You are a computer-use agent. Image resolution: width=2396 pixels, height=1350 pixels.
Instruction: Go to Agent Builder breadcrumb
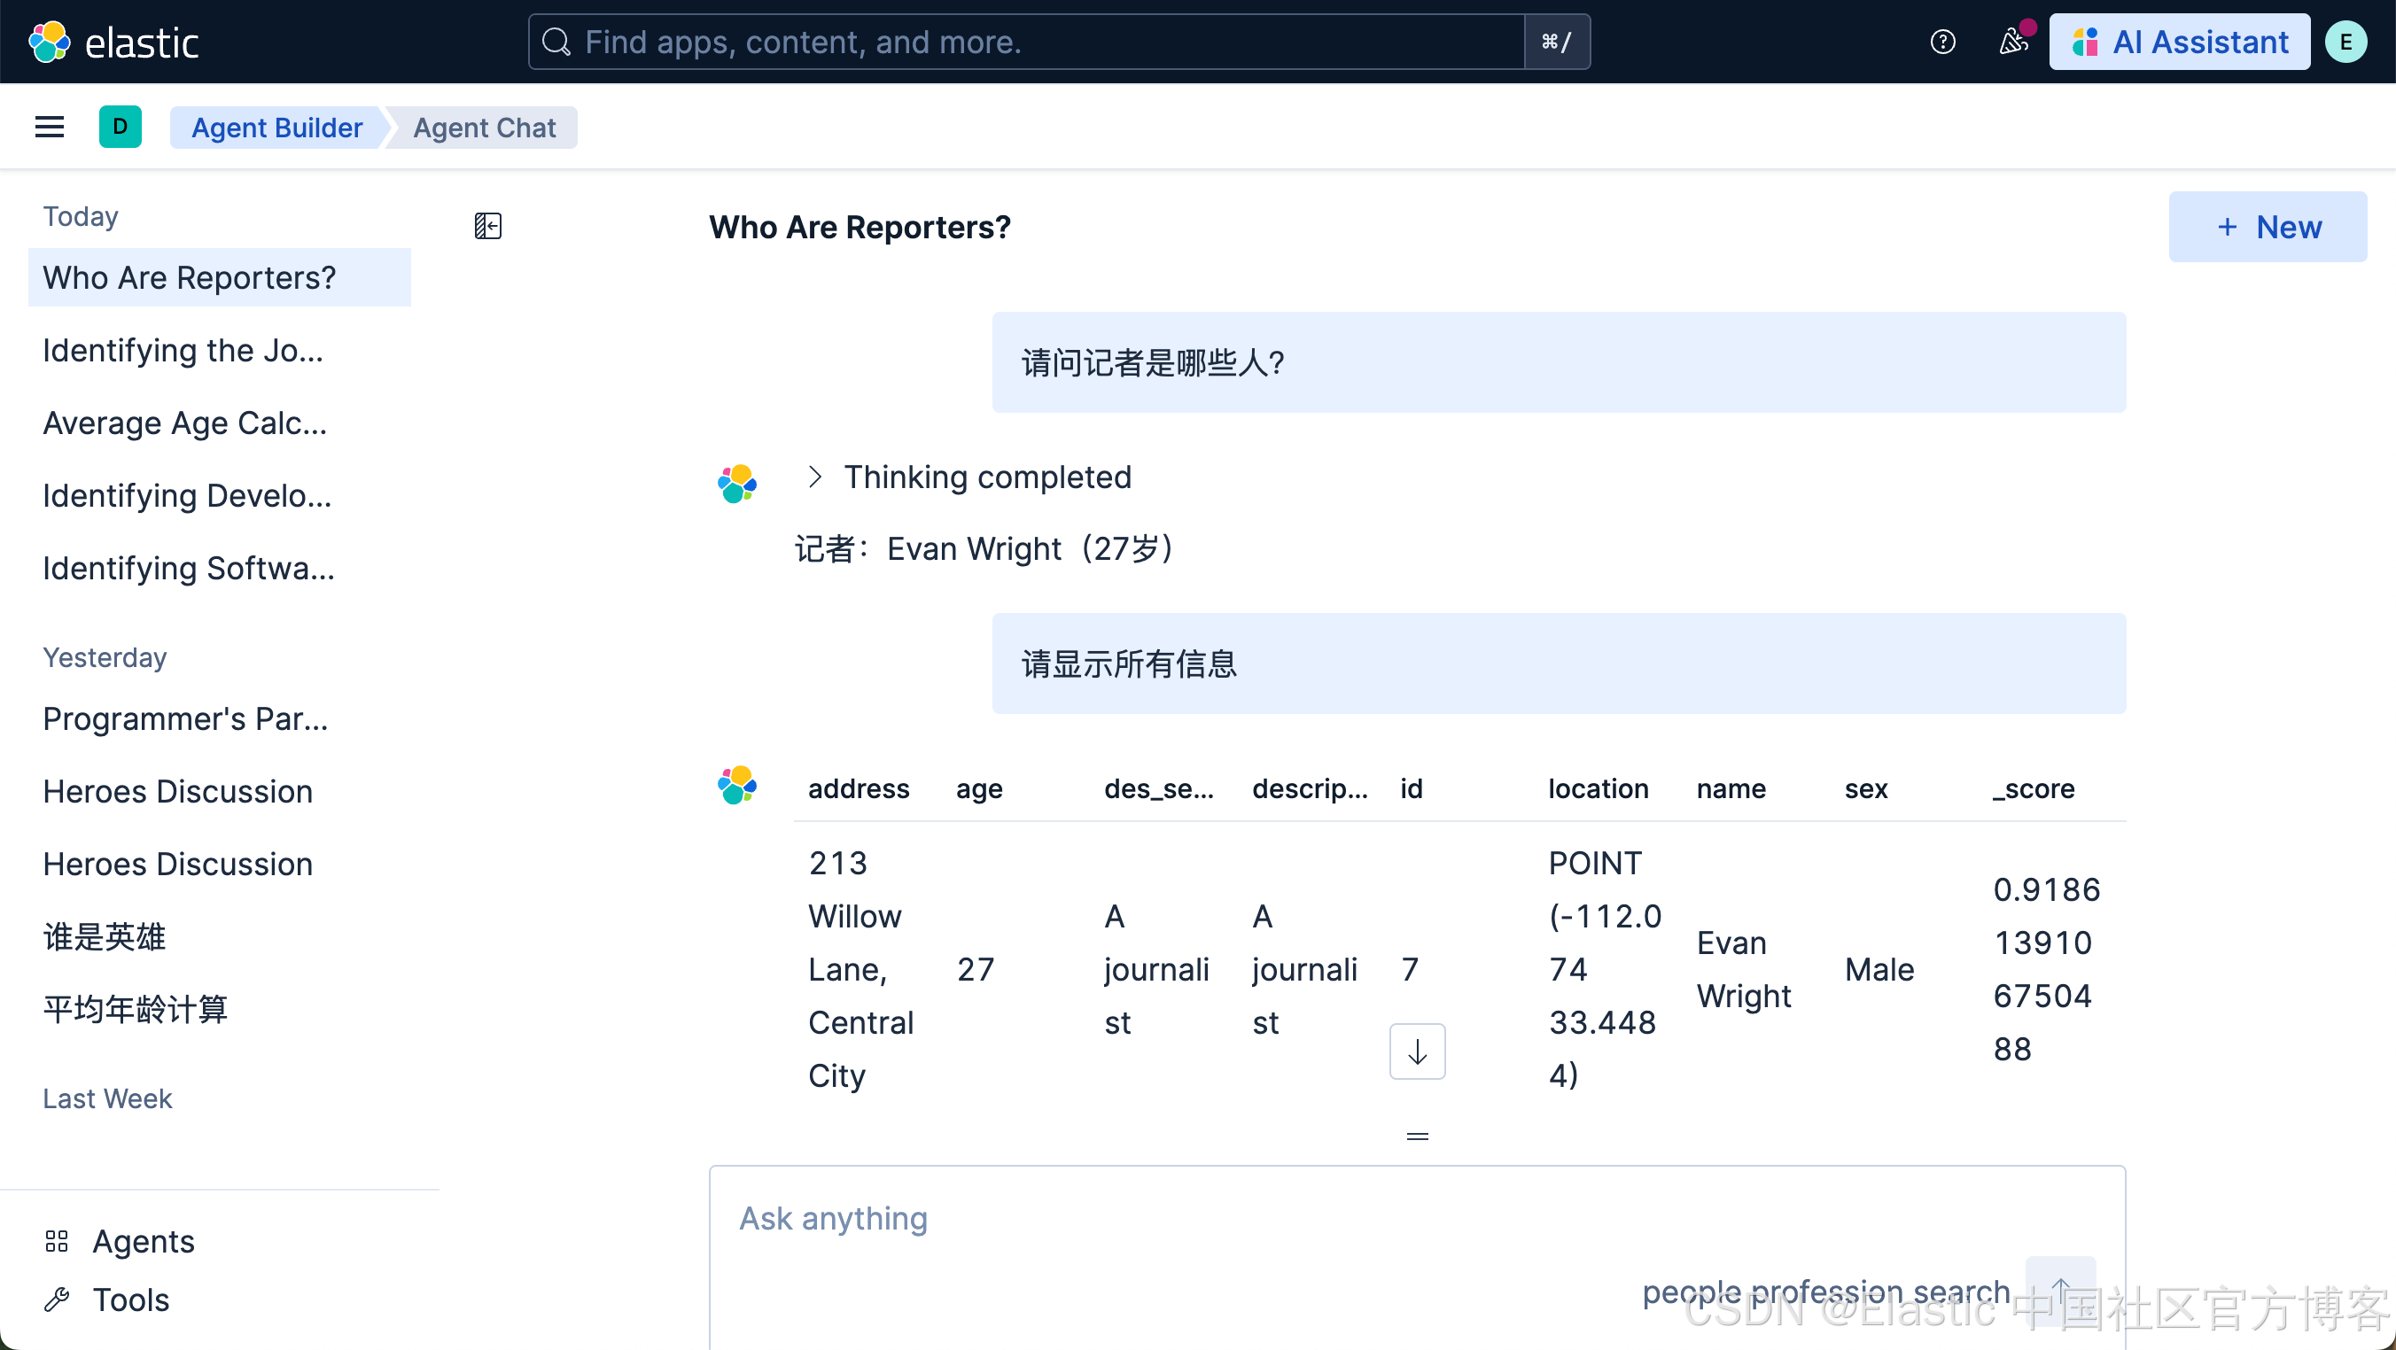(276, 128)
